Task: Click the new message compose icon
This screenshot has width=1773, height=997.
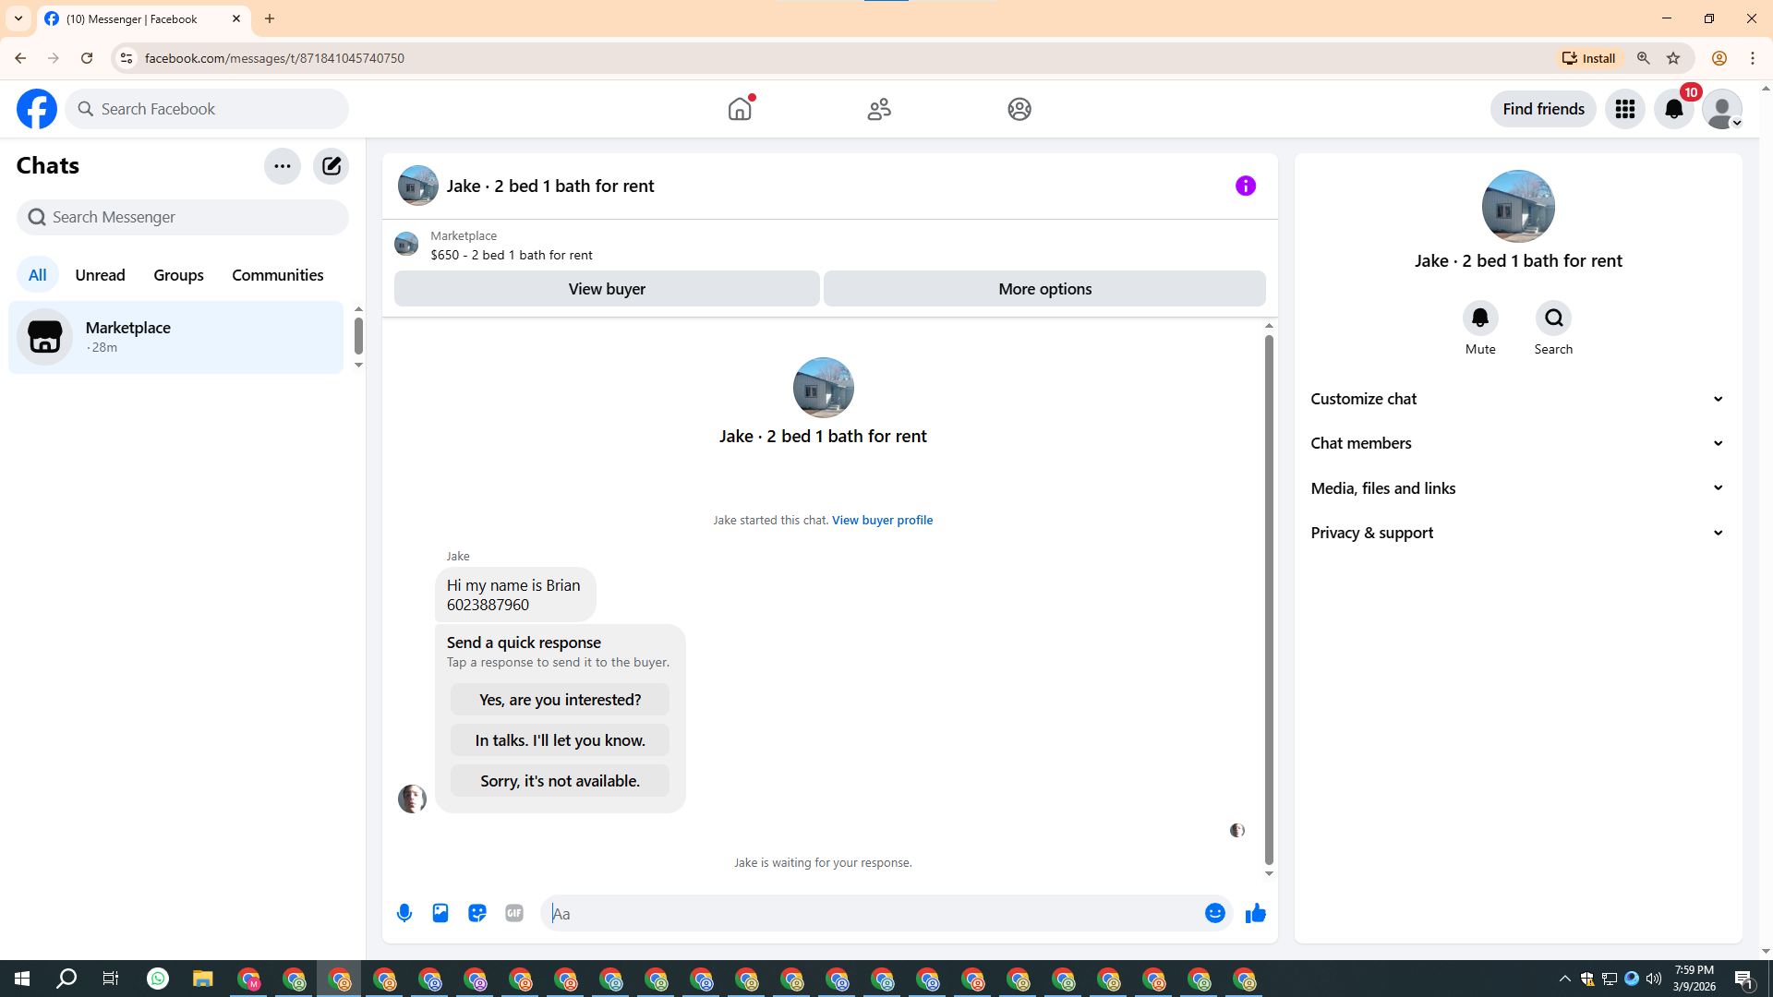Action: 331,166
